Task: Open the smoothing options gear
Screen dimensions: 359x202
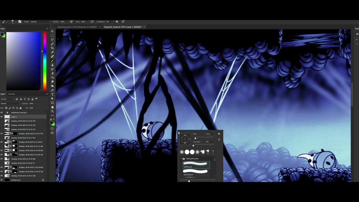Action: [x=117, y=22]
